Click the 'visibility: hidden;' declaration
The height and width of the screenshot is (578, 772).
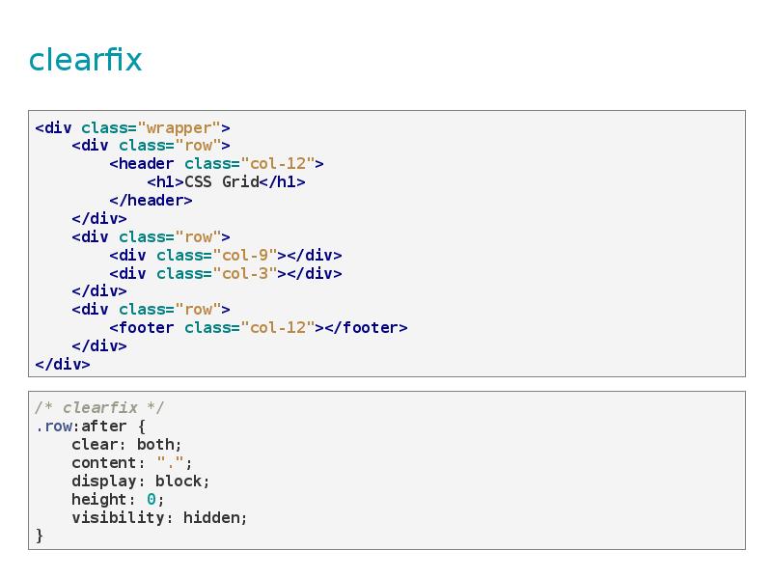pyautogui.click(x=159, y=518)
